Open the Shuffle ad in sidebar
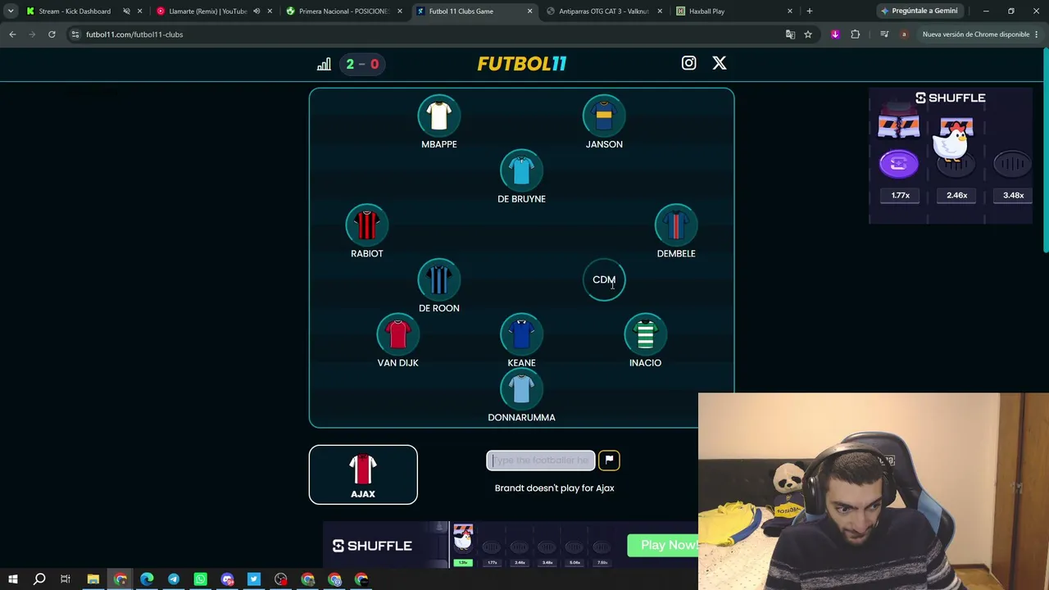The height and width of the screenshot is (590, 1049). click(951, 156)
